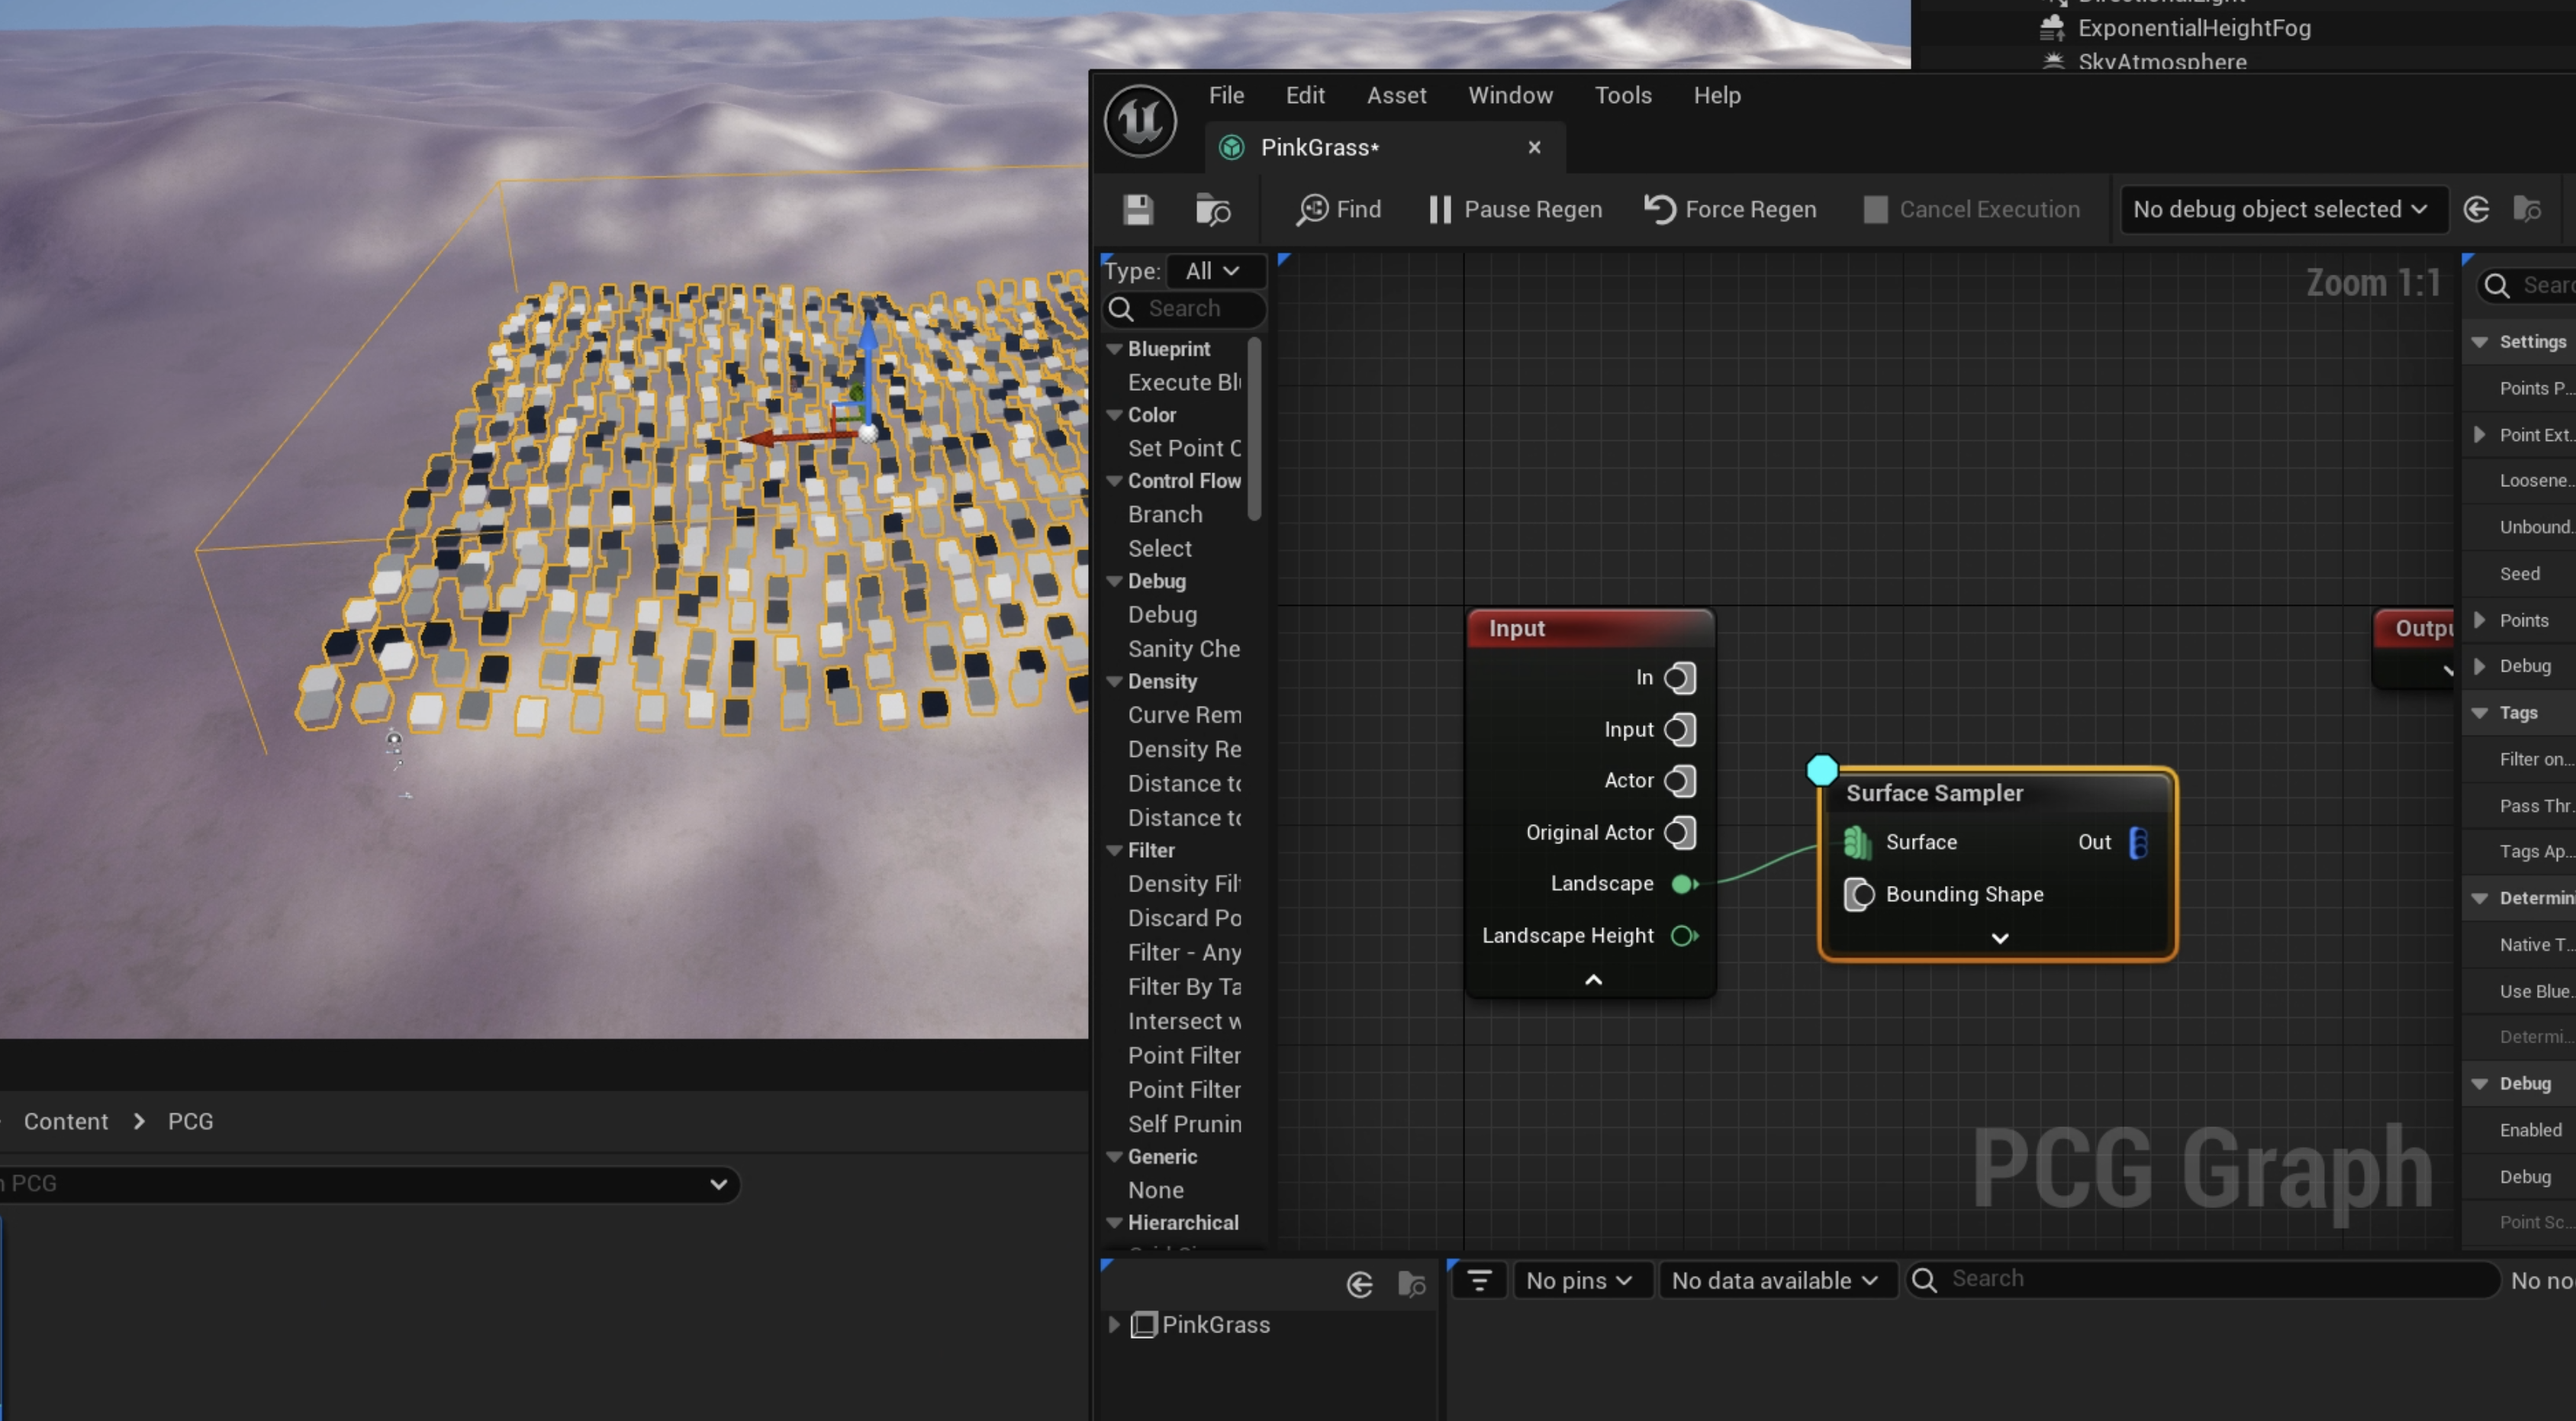
Task: Save the PinkGrass graph asset
Action: 1138,210
